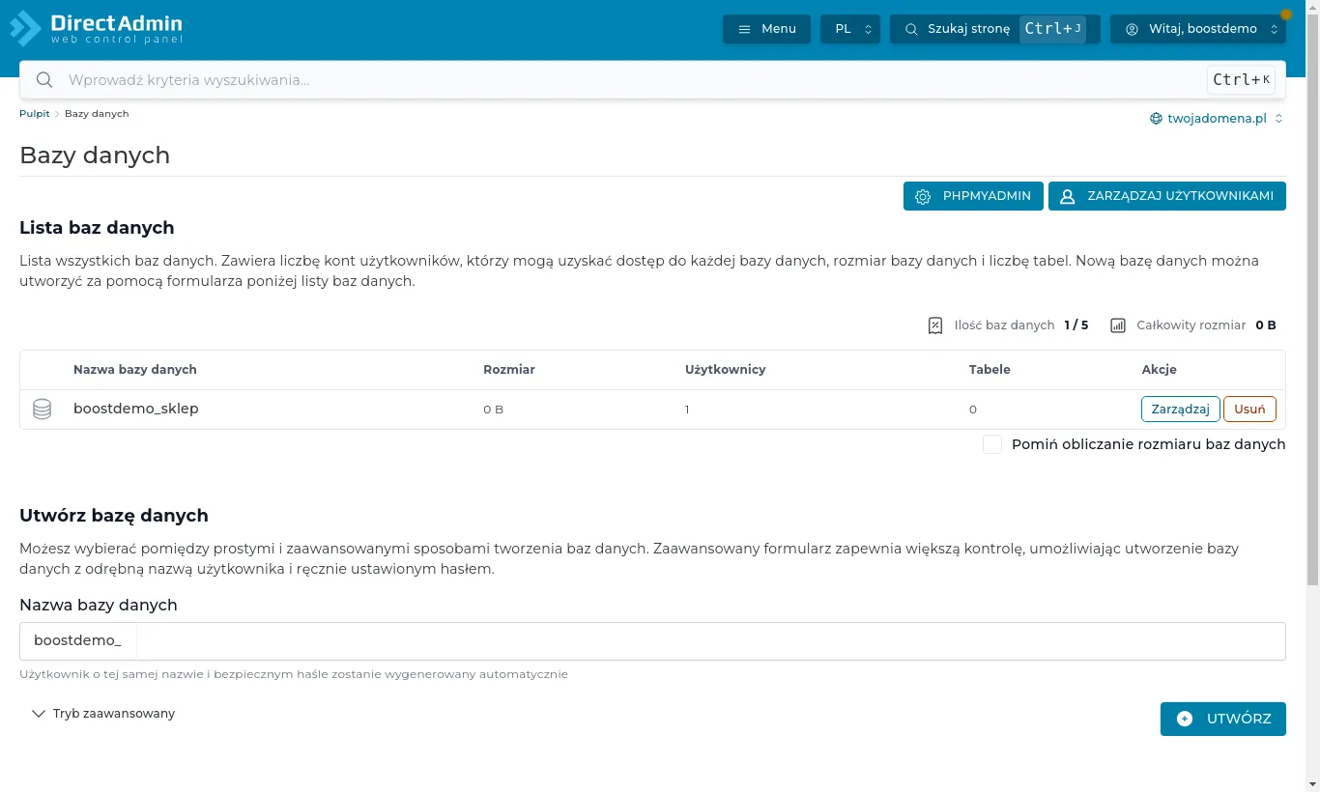Enable skipping database size calculation checkbox
Image resolution: width=1320 pixels, height=792 pixels.
coord(992,444)
